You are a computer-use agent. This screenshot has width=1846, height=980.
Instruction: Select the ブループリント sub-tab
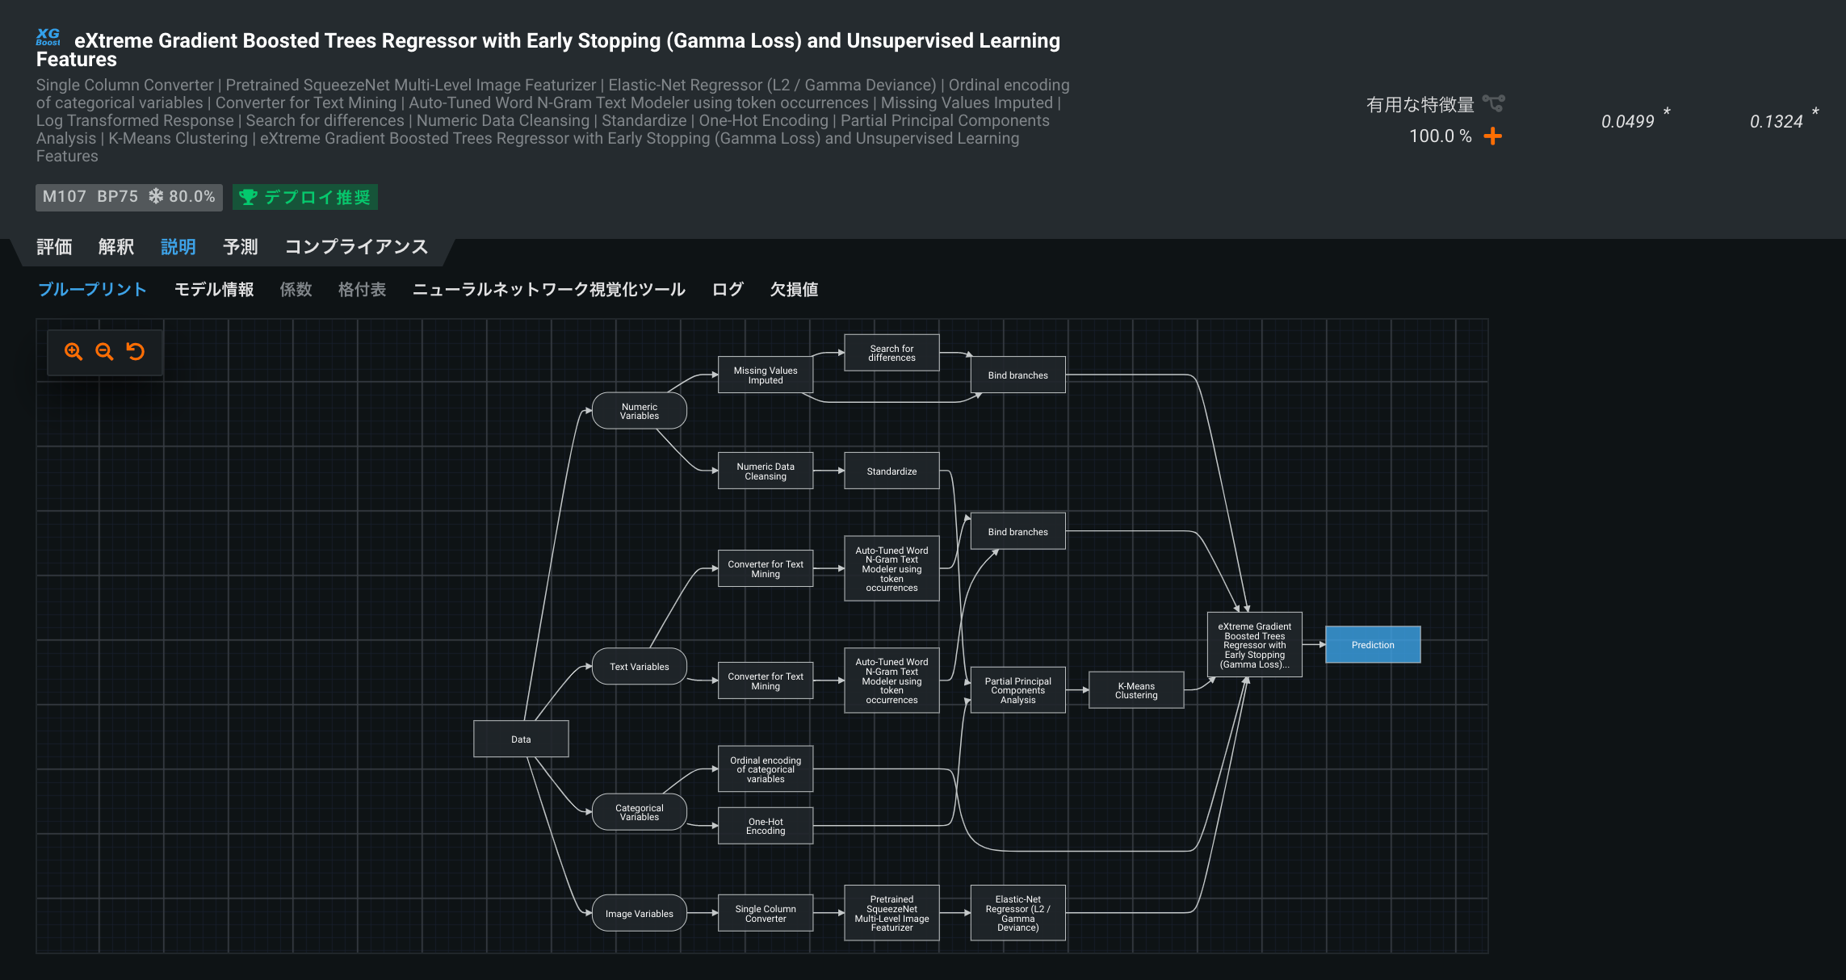[92, 289]
